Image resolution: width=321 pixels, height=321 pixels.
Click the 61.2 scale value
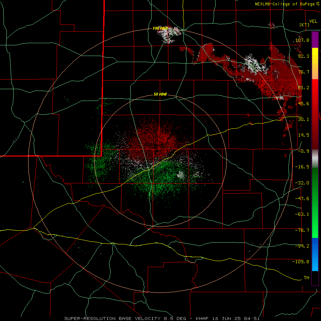click(x=304, y=88)
